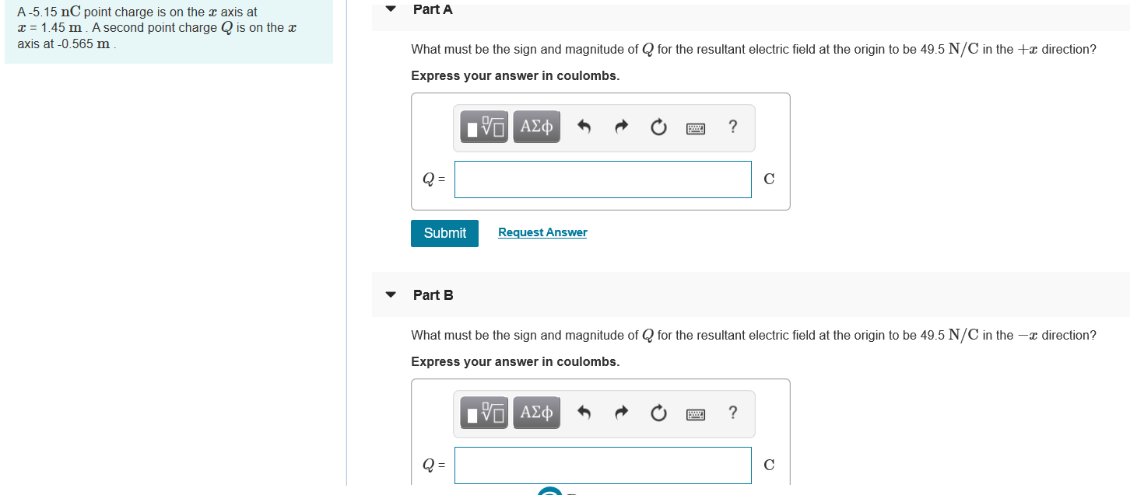Click the redo arrow in Part A toolbar

point(621,127)
